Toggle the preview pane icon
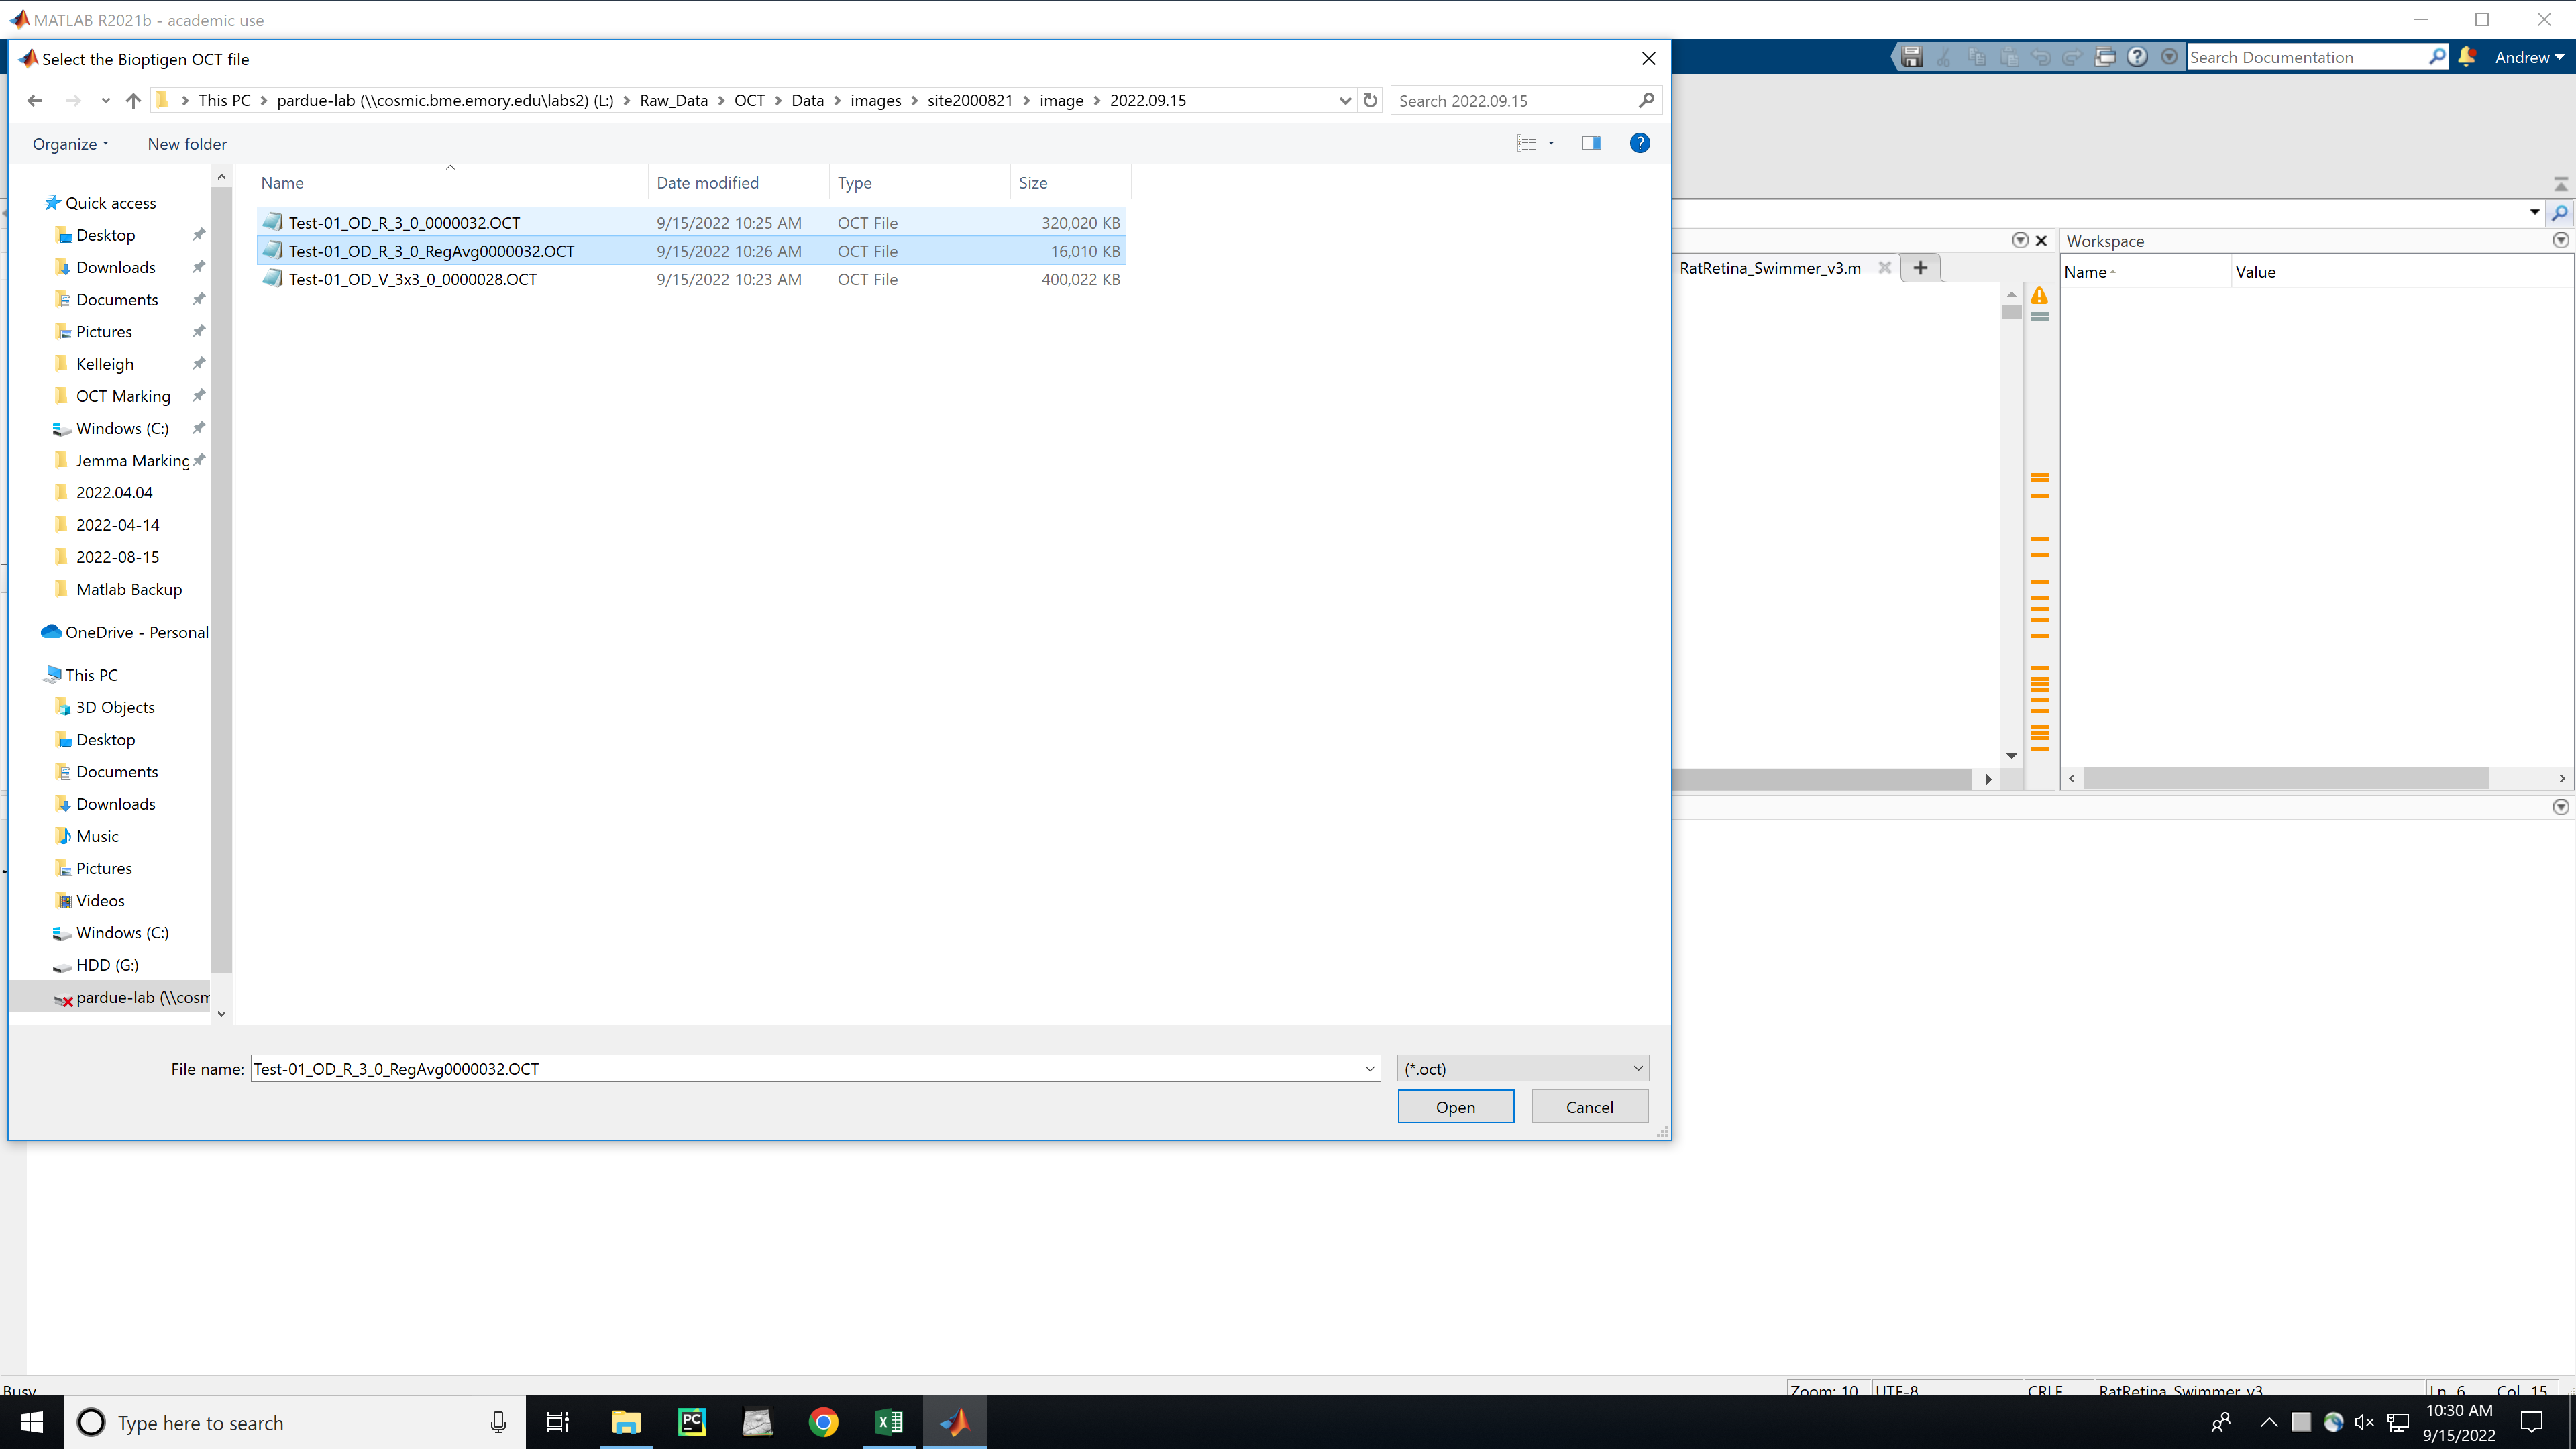This screenshot has width=2576, height=1449. (1591, 143)
